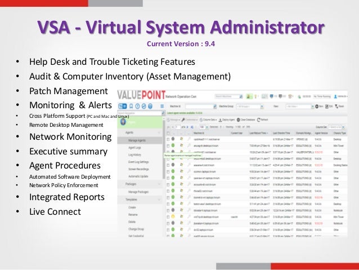
Task: Open the Column Sets toolbar dropdown
Action: point(208,119)
